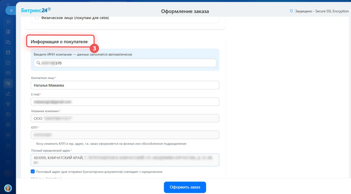351x194 pixels.
Task: Open the signature pen icon in sidebar
Action: tap(8, 94)
